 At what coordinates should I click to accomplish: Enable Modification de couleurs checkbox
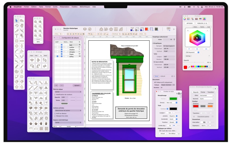click(55, 95)
